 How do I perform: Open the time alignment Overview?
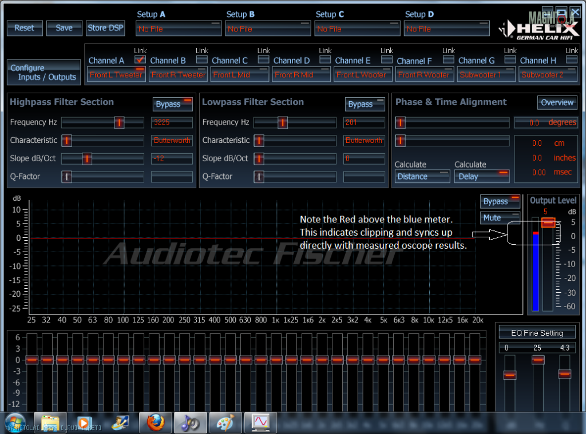point(557,103)
